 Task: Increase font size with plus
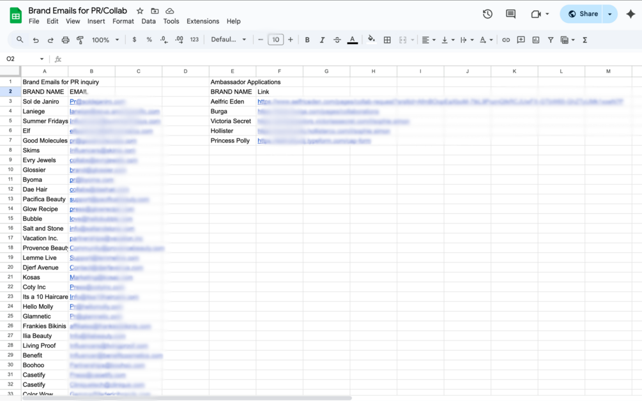[x=290, y=40]
